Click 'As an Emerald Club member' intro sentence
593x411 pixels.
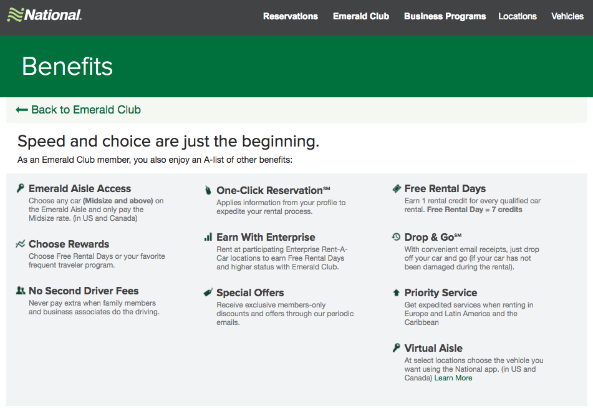155,160
